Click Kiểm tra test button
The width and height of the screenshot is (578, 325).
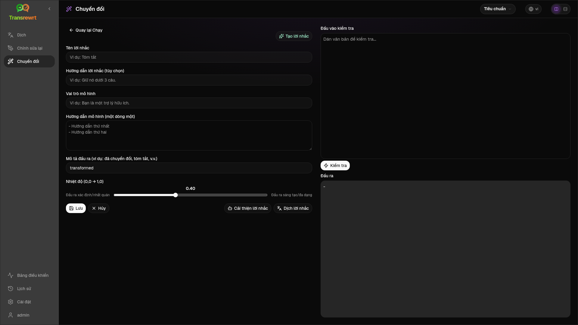[x=335, y=166]
